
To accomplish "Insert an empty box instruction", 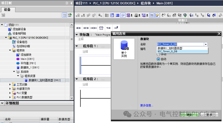I will coord(101,28).
